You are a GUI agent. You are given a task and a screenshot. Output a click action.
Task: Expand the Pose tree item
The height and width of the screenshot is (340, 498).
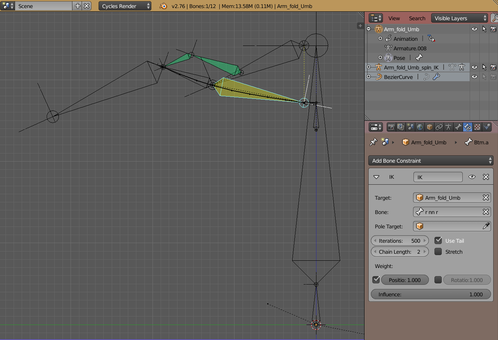point(380,58)
